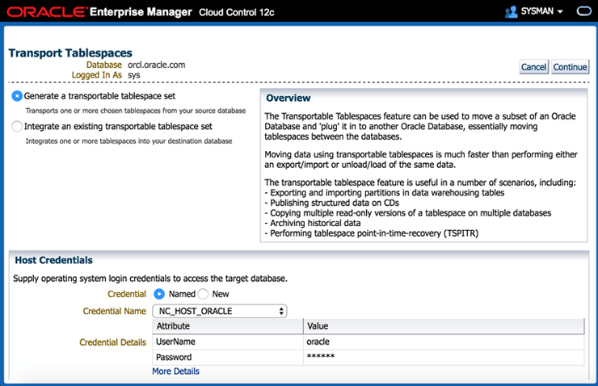Open the More Details link
This screenshot has width=598, height=386.
pos(175,371)
